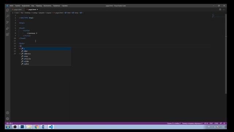The image size is (234, 132).
Task: Select 'audio' suggestion in autocomplete list
Action: [46, 64]
